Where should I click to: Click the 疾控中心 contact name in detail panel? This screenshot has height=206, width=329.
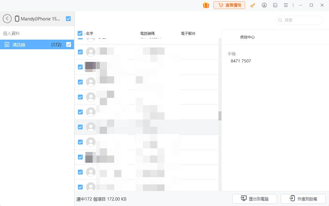pyautogui.click(x=247, y=37)
